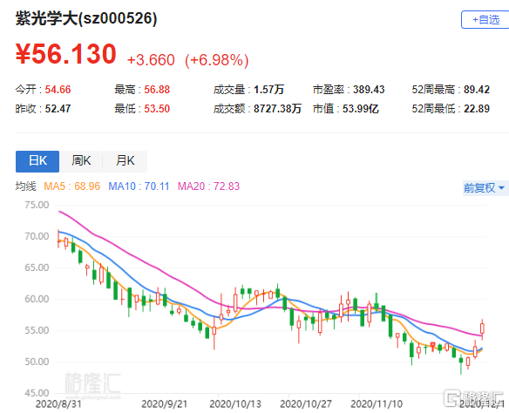Switch to the 日K daily chart tab

coord(37,161)
